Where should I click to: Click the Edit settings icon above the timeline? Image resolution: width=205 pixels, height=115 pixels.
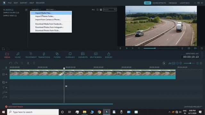[x=22, y=63]
